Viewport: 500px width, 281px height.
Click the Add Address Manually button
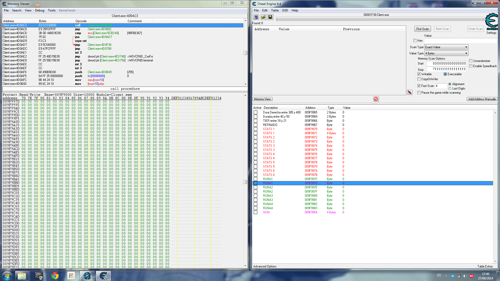[x=482, y=99]
